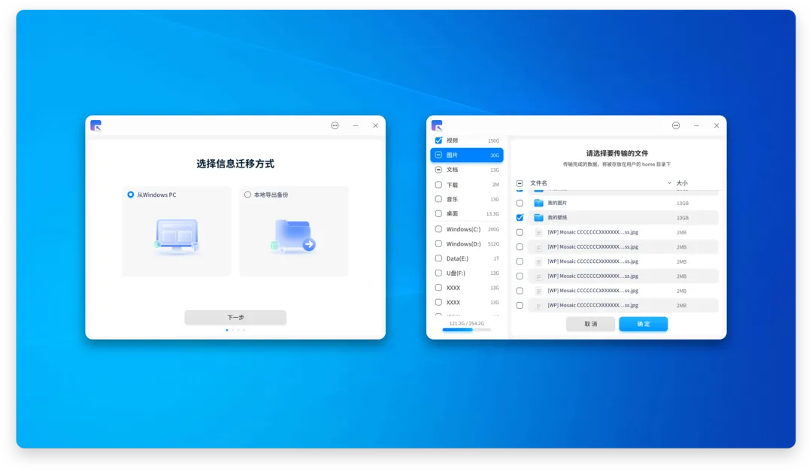
Task: Click the 200G size of Windows(C:)
Action: click(493, 229)
